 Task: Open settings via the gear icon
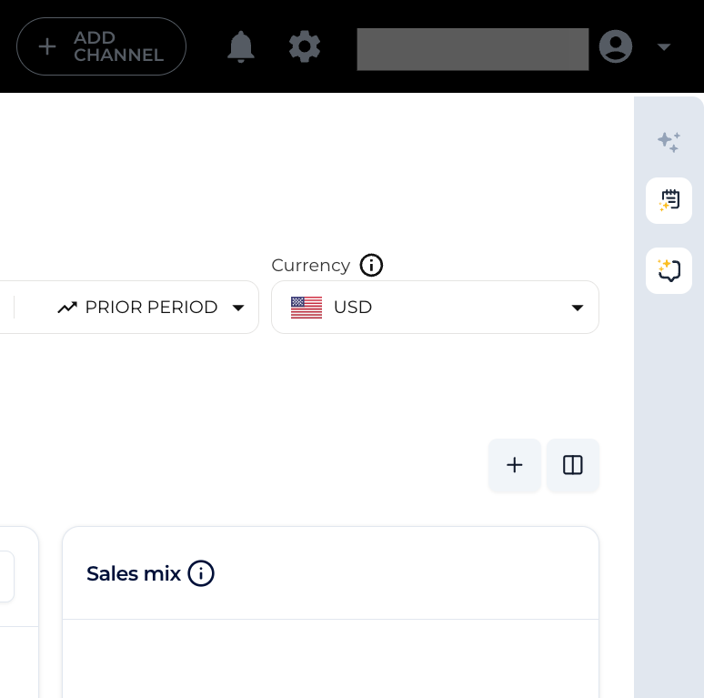point(305,46)
